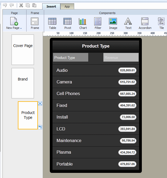Select the Install row

(x=96, y=117)
